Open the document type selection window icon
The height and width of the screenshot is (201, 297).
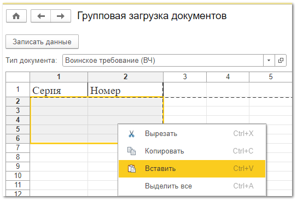pos(281,60)
